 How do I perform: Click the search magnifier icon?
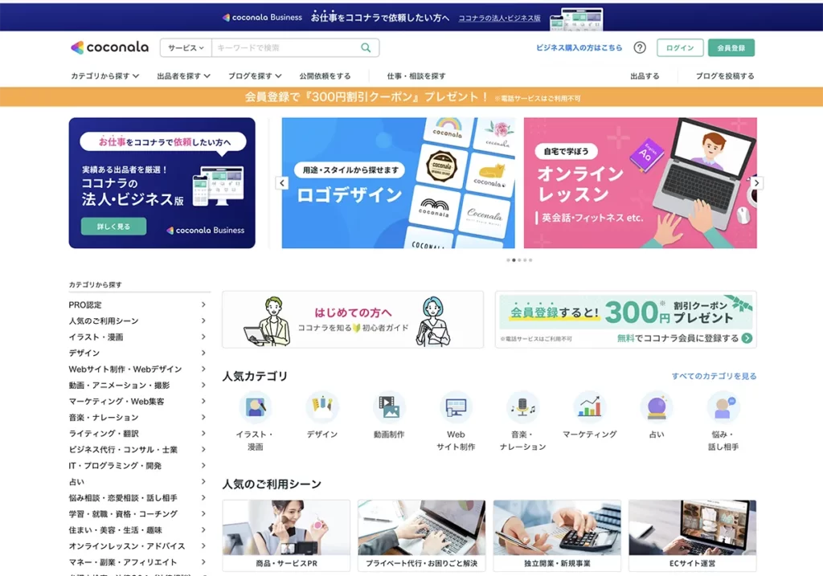pos(366,47)
